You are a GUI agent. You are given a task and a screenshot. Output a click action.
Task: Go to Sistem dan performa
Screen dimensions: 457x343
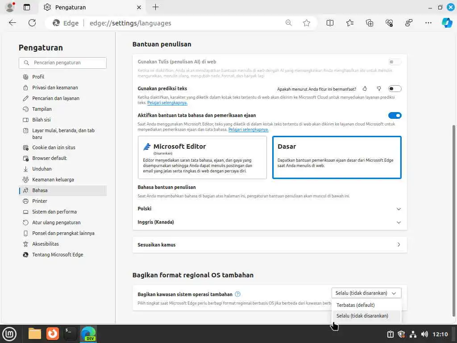click(x=62, y=212)
